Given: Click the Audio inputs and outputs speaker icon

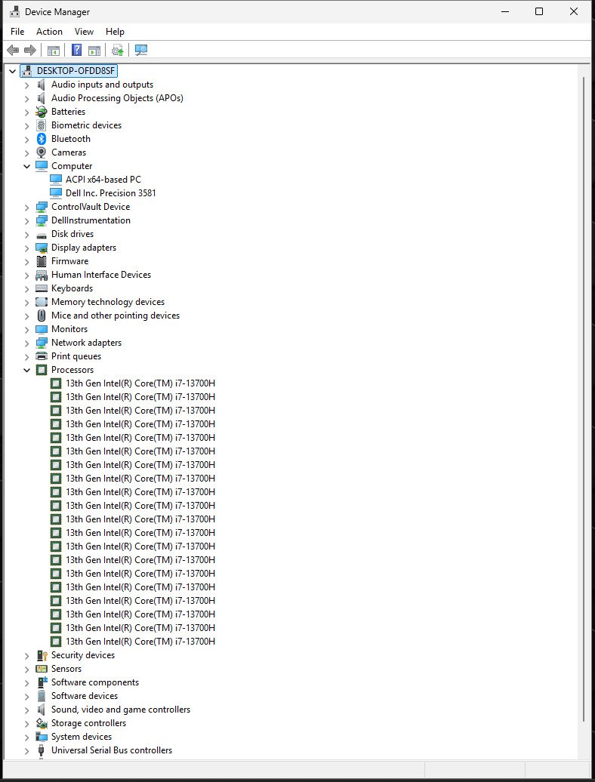Looking at the screenshot, I should click(42, 85).
